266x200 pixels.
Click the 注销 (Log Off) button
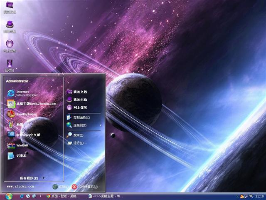point(60,187)
